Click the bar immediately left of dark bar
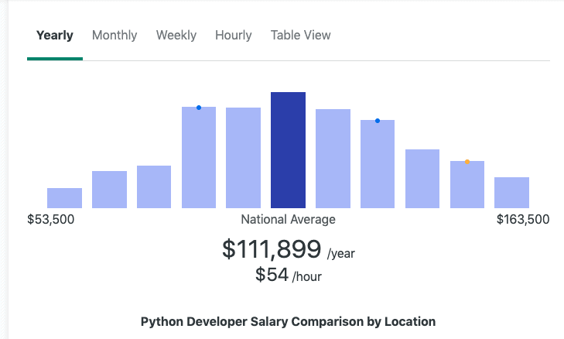 click(243, 158)
